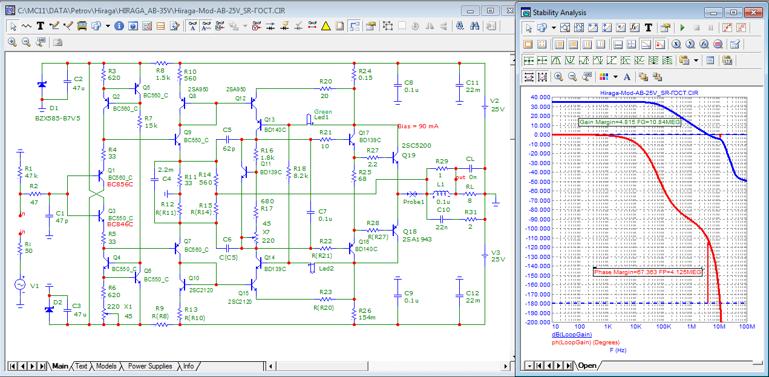This screenshot has height=377, width=769.
Task: Select the Text mode tool in schematic toolbar
Action: 41,26
